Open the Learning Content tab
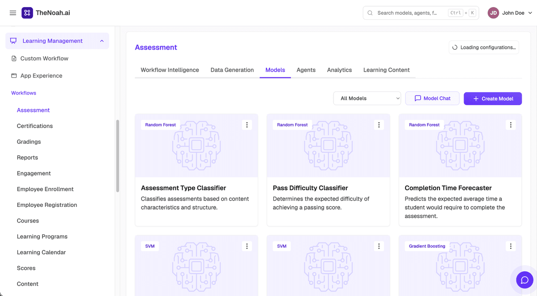Screen dimensions: 537x296 (387, 70)
